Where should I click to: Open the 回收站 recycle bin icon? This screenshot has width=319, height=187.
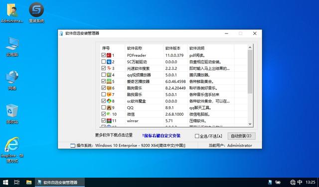pyautogui.click(x=12, y=114)
